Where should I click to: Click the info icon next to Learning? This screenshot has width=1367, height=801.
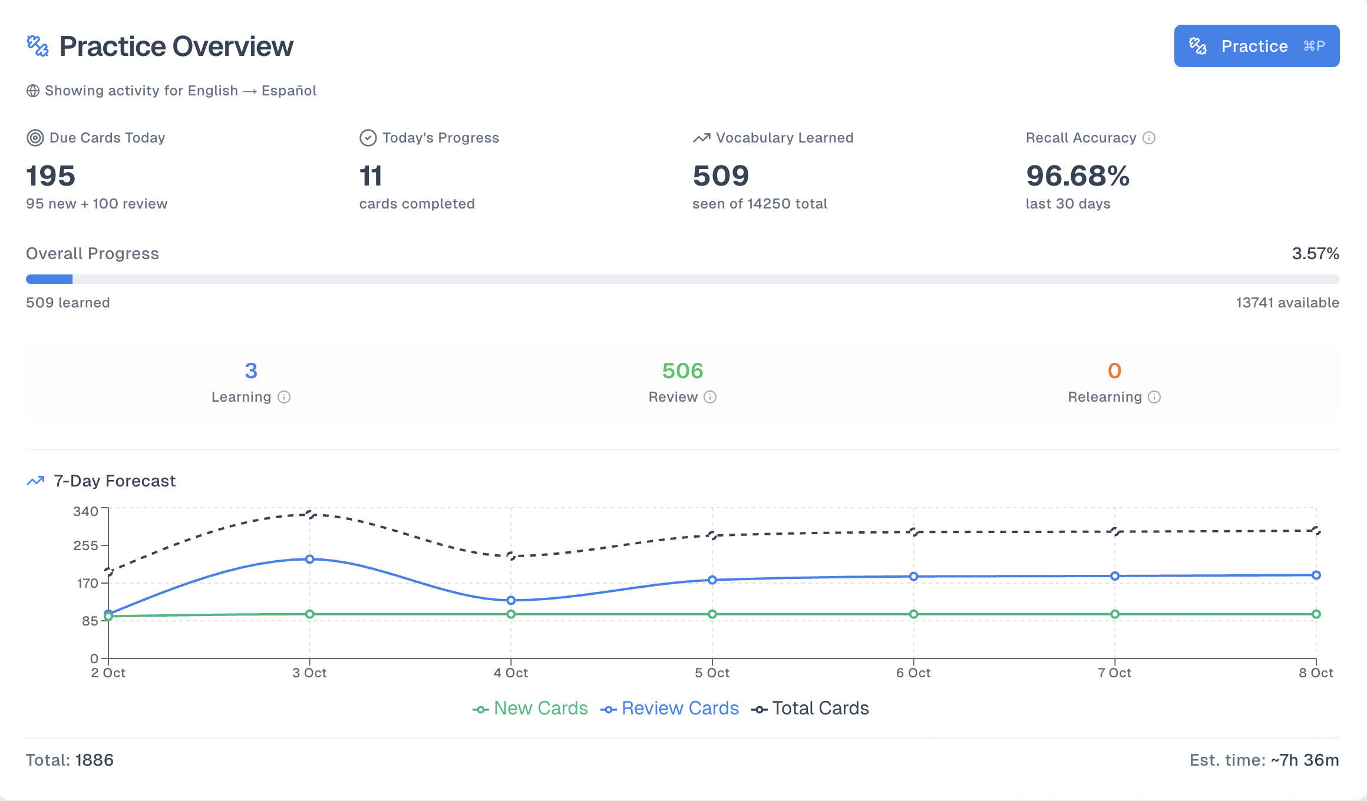(x=285, y=397)
